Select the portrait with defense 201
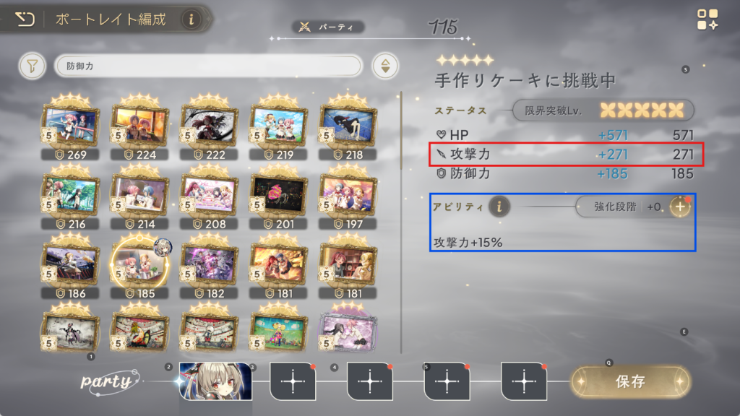Image resolution: width=740 pixels, height=416 pixels. (279, 196)
